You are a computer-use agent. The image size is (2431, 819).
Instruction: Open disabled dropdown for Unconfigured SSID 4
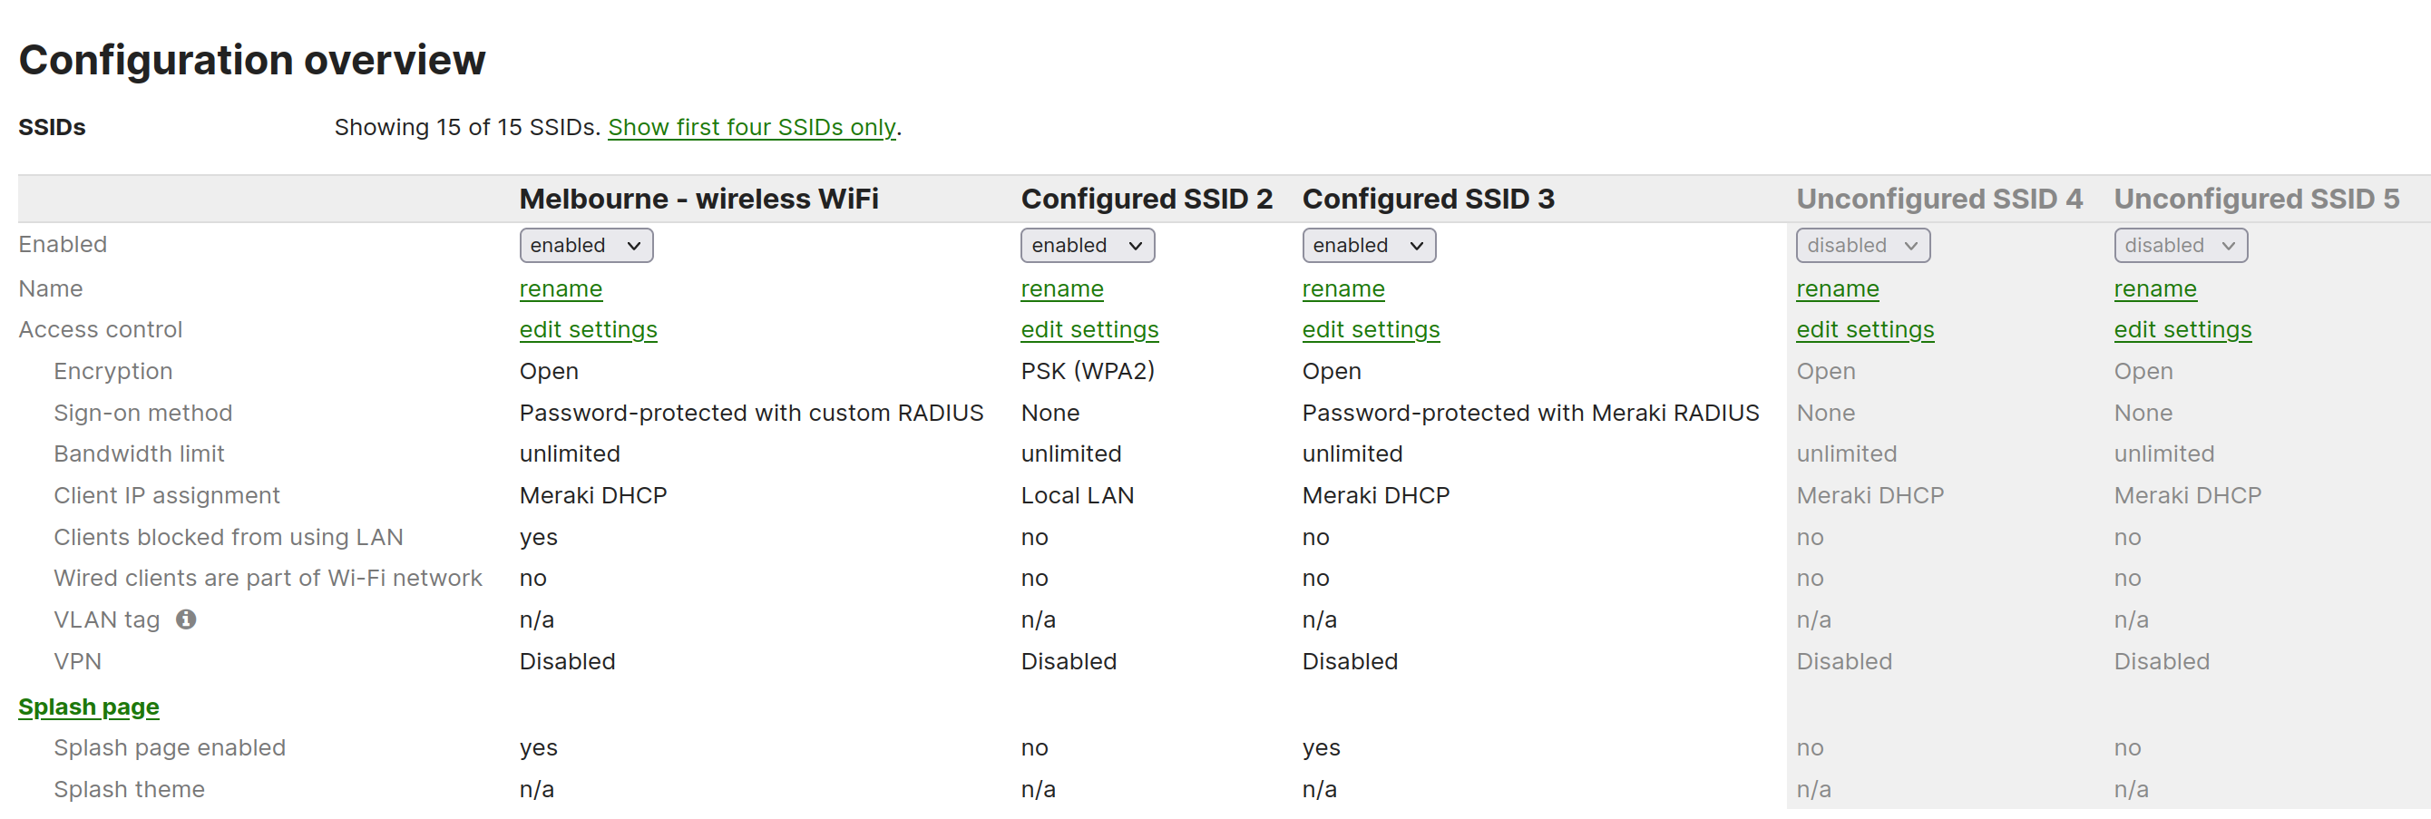coord(1863,245)
